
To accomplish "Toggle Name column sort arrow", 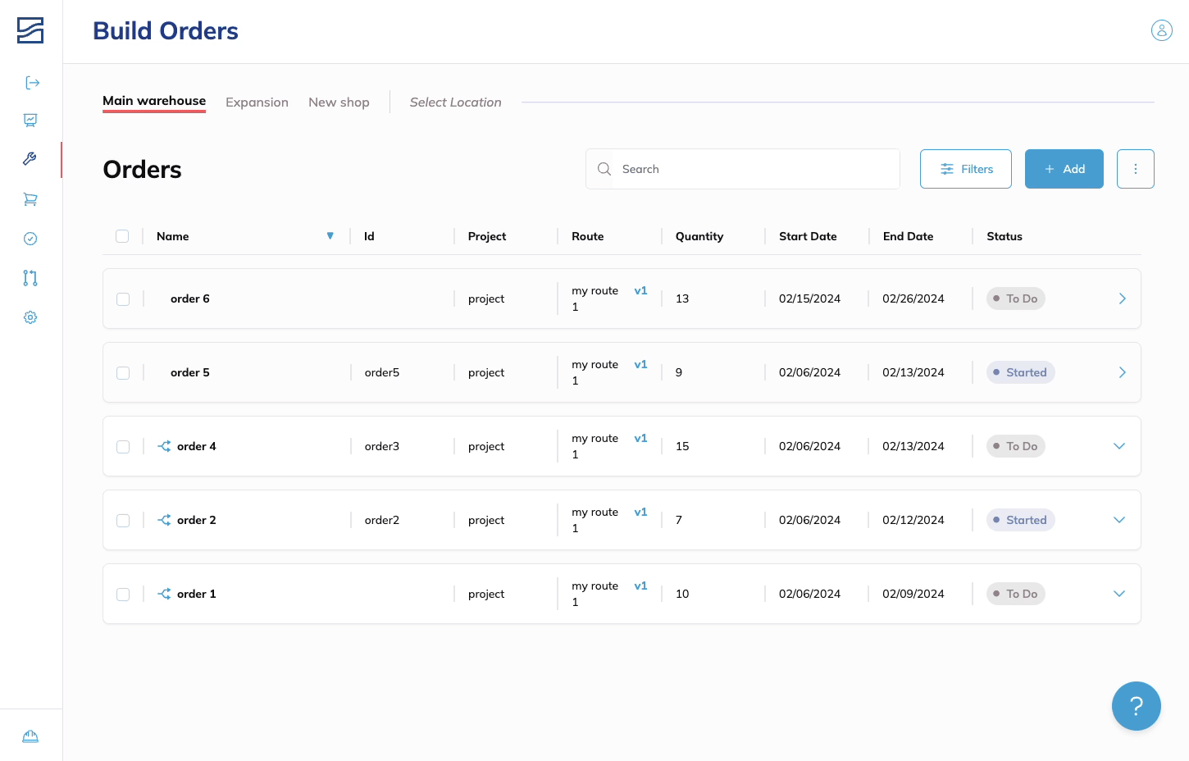I will pyautogui.click(x=330, y=236).
